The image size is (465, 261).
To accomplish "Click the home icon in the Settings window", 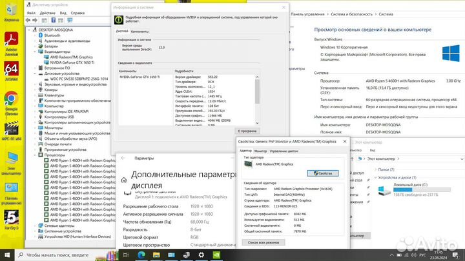I will pyautogui.click(x=124, y=180).
